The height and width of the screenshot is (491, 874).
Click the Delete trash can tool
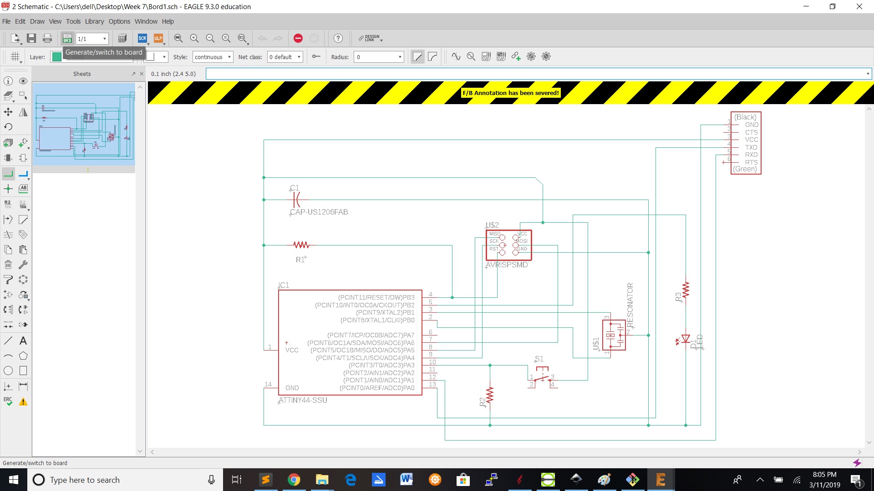point(8,265)
